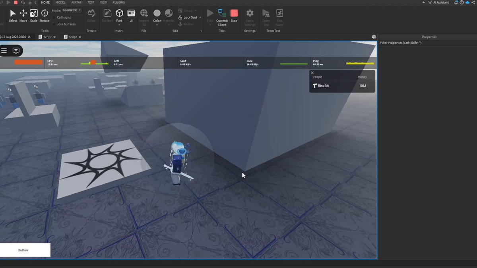Activate the Rotate tool
Image resolution: width=477 pixels, height=268 pixels.
[45, 15]
